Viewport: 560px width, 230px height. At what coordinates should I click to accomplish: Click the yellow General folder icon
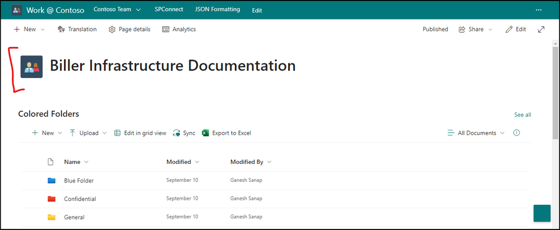tap(52, 217)
